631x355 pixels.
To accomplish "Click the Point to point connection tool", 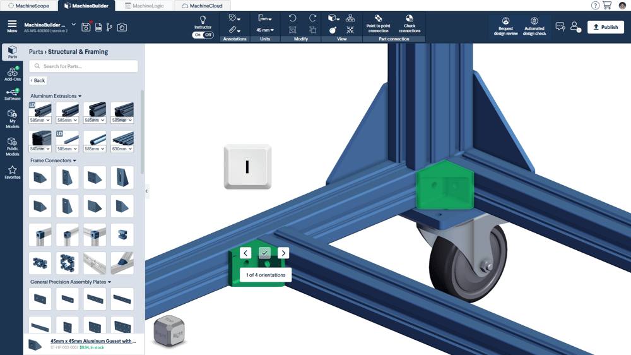I will (x=378, y=23).
